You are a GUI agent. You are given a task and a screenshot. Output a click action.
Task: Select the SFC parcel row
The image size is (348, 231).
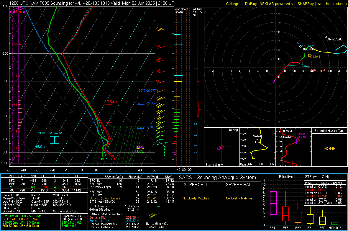(x=45, y=181)
